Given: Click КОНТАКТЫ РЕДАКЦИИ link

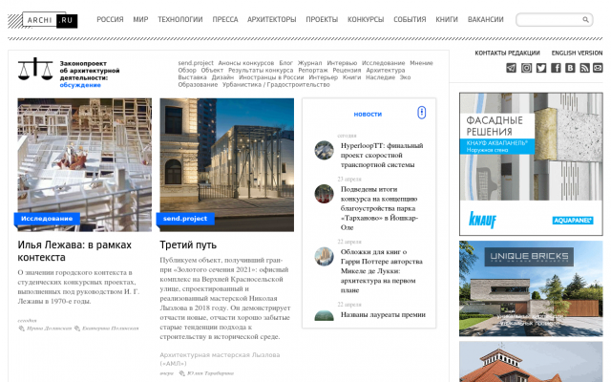Looking at the screenshot, I should pos(507,53).
